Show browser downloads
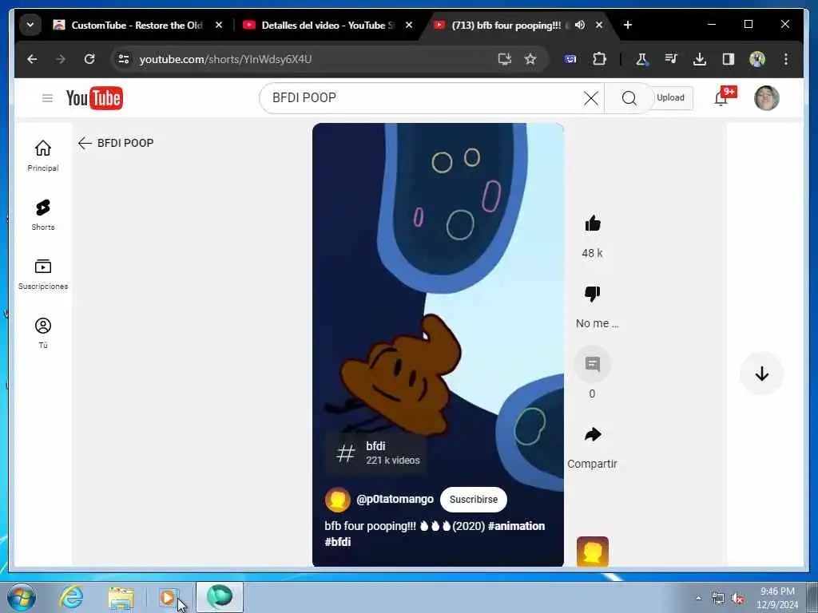The width and height of the screenshot is (818, 613). (700, 59)
